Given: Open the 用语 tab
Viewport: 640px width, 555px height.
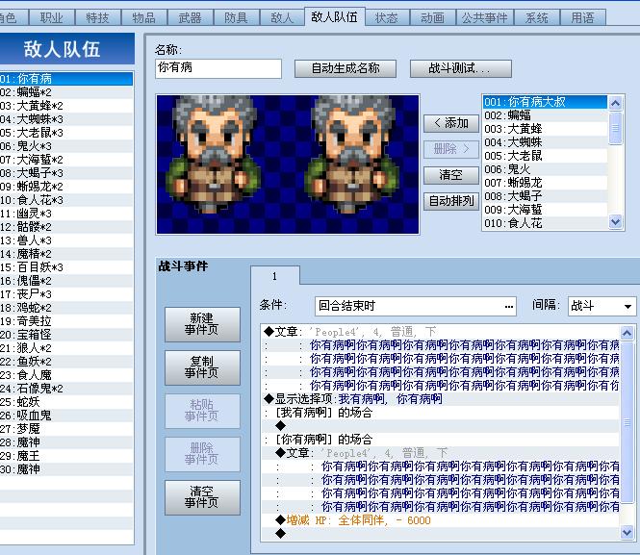Looking at the screenshot, I should point(583,18).
